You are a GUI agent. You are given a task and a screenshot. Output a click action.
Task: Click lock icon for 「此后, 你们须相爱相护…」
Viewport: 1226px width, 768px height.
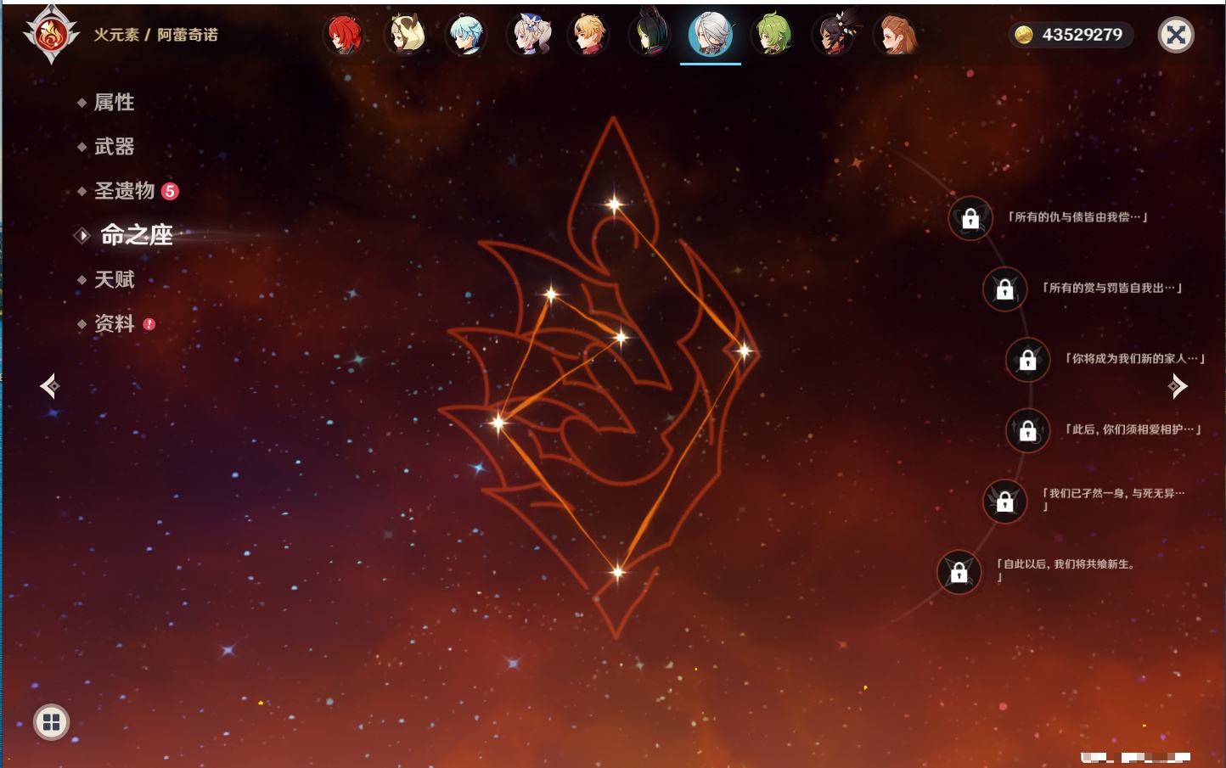(x=1027, y=430)
